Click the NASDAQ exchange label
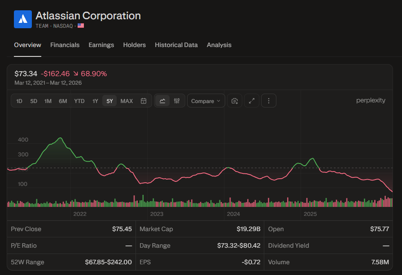The image size is (402, 275). [63, 26]
